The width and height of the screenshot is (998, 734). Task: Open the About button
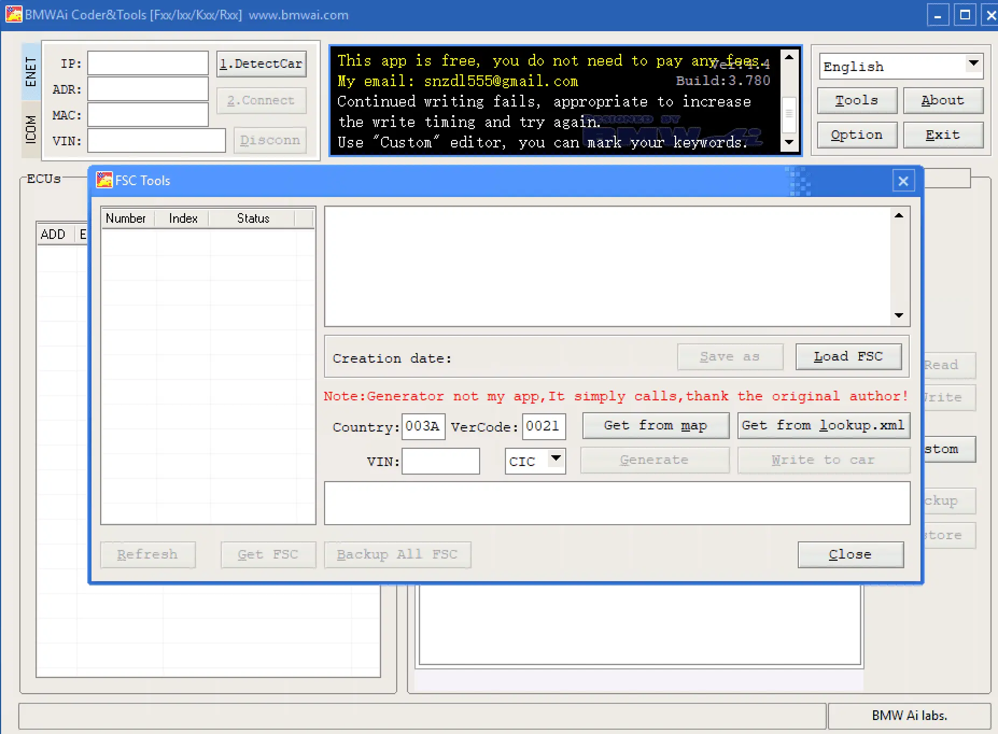click(x=943, y=101)
